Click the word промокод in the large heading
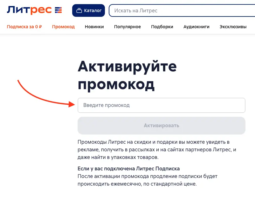Image resolution: width=255 pixels, height=204 pixels. pos(116,84)
